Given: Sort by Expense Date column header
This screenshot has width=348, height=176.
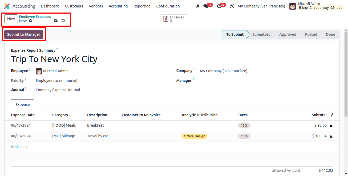Looking at the screenshot, I should (x=23, y=115).
